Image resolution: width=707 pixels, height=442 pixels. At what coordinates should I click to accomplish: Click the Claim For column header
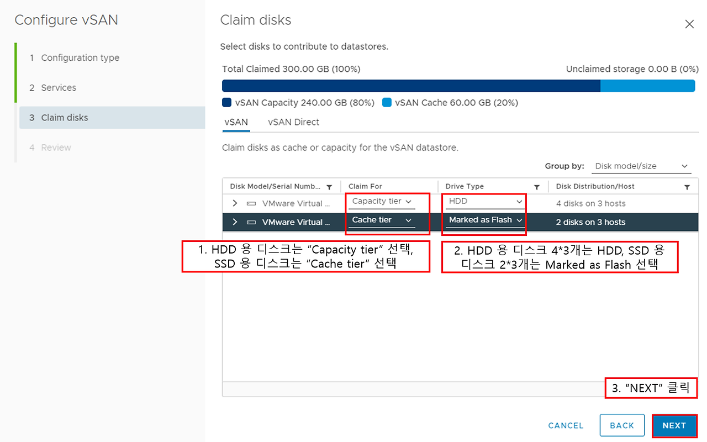pos(365,187)
